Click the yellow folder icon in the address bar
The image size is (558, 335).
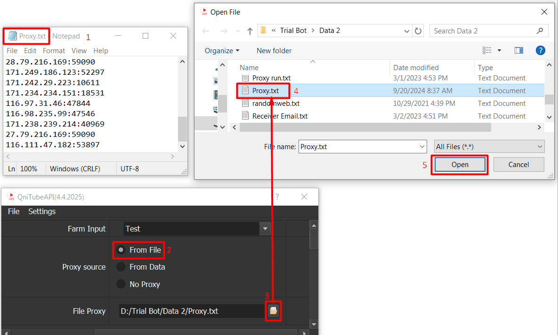click(263, 31)
